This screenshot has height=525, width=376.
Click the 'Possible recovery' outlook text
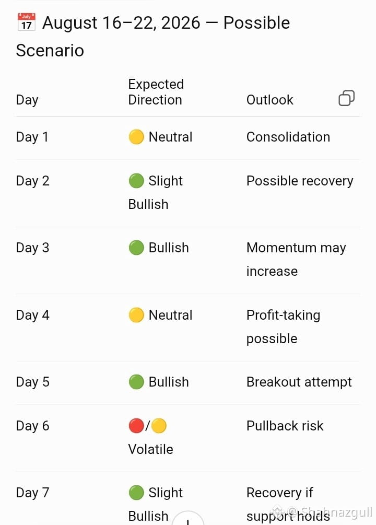300,181
